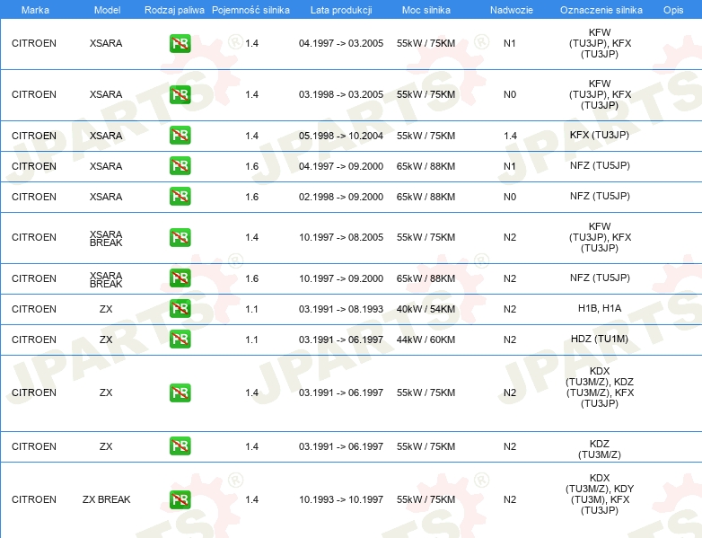Select the Opis column header
The width and height of the screenshot is (702, 538).
tap(673, 10)
